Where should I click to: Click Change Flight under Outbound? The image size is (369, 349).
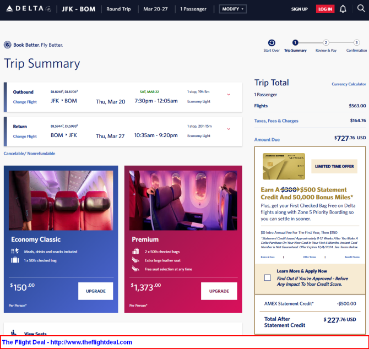25,102
